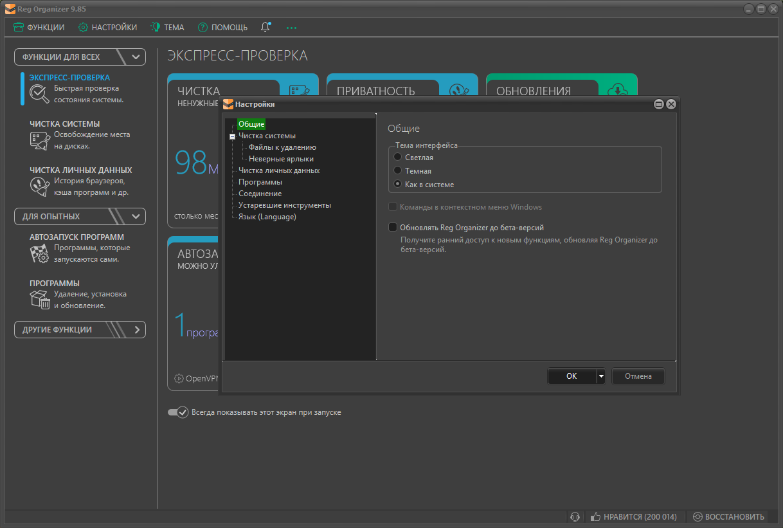Toggle Всегда показывать этот экран при запуске
Viewport: 783px width, 528px height.
coord(177,412)
